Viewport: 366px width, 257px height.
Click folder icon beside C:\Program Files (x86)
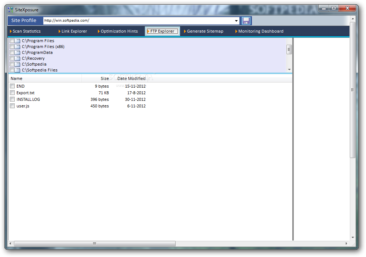tap(18, 47)
